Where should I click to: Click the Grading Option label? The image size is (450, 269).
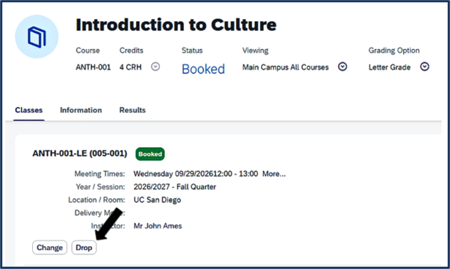pos(394,51)
